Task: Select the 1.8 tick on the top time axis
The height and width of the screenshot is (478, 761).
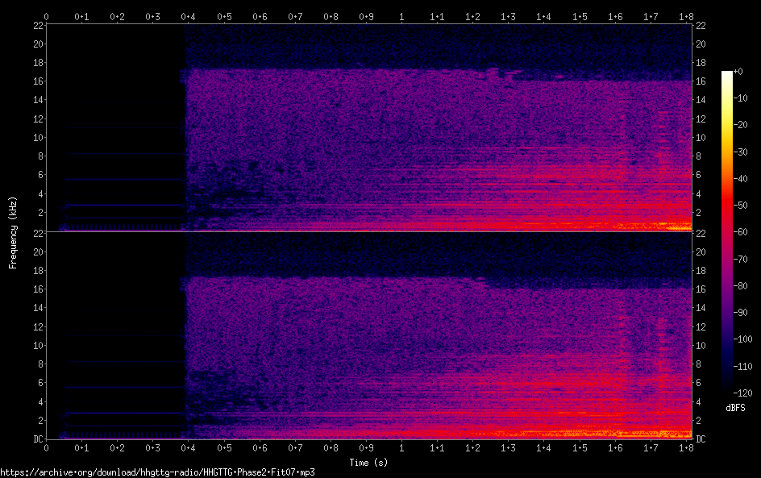Action: 684,16
